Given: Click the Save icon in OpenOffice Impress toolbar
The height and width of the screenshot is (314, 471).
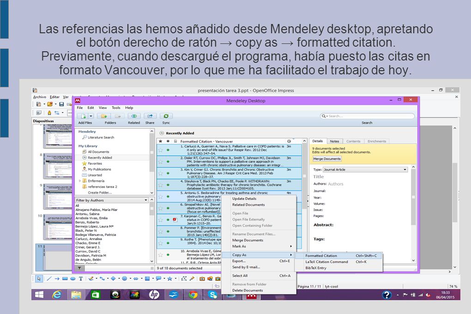Looking at the screenshot, I should point(61,104).
